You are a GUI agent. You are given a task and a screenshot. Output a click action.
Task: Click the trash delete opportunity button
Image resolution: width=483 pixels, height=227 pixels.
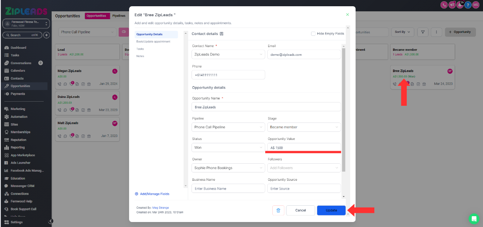tap(278, 210)
